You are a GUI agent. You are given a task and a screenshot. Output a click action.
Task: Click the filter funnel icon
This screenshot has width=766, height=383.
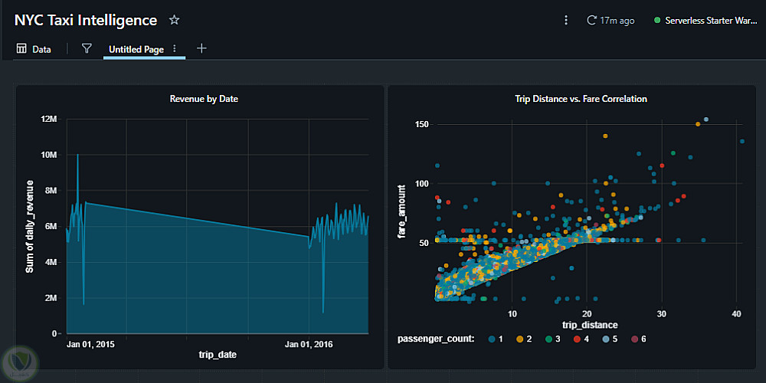[x=87, y=49]
